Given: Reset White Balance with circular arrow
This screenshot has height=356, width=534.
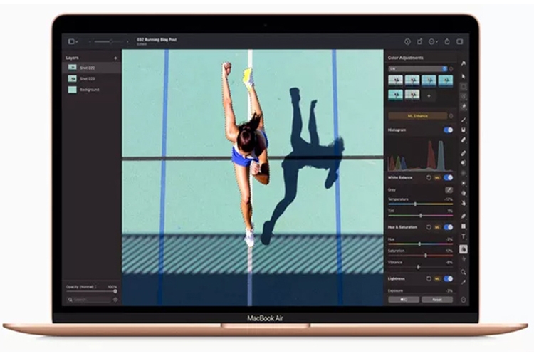Looking at the screenshot, I should coord(429,177).
